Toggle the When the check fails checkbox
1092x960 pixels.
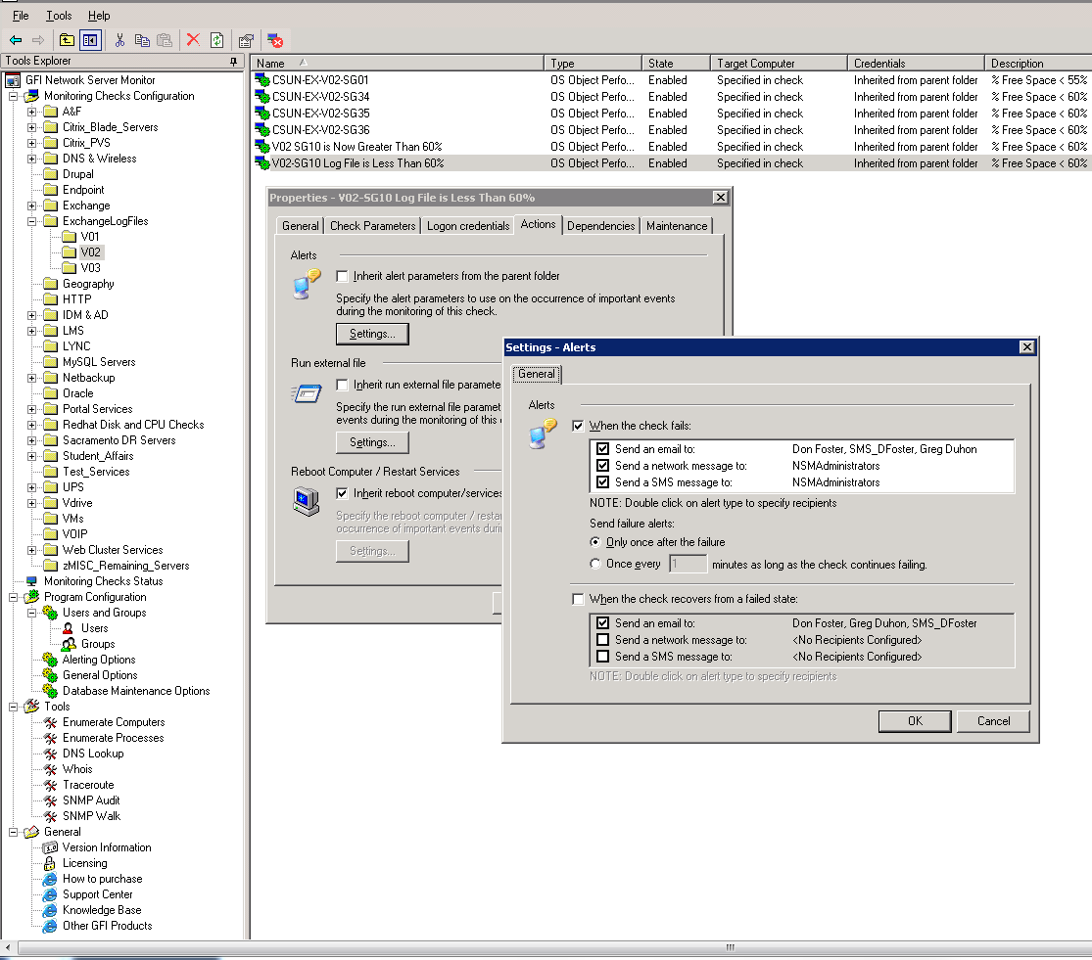577,426
